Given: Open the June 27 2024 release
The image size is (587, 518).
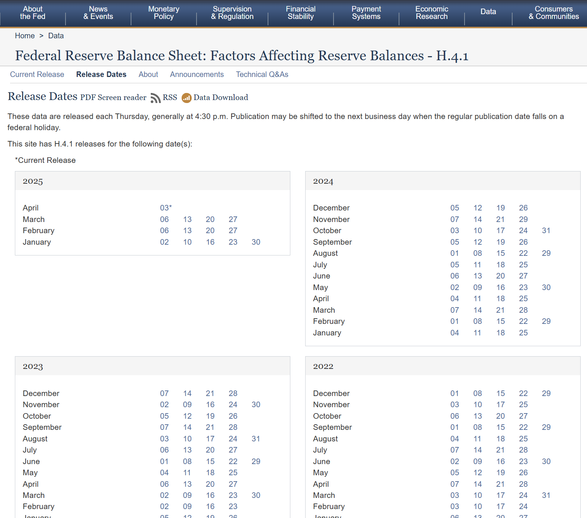Looking at the screenshot, I should (x=523, y=276).
